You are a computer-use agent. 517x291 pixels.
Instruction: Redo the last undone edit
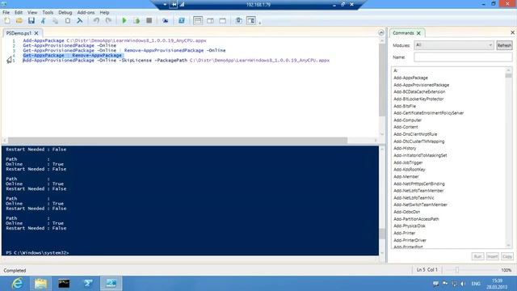pos(108,21)
